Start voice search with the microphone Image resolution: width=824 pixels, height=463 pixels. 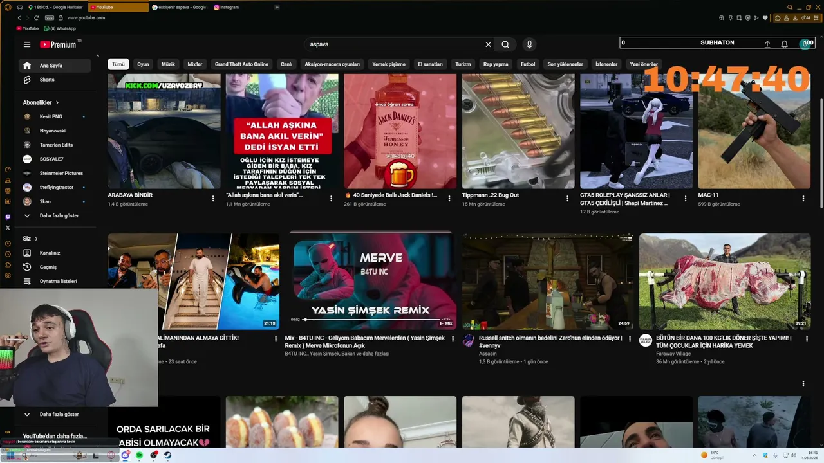pyautogui.click(x=529, y=44)
